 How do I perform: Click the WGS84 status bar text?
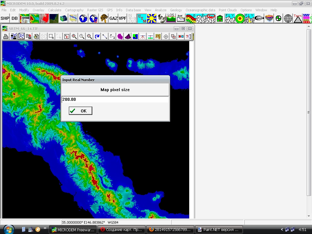tap(113, 222)
